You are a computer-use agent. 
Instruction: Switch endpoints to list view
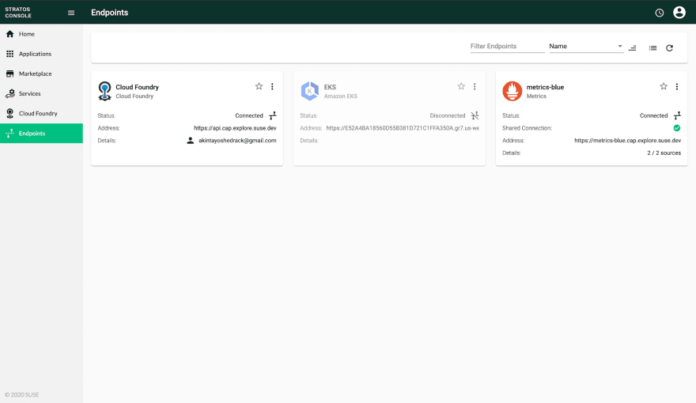(652, 48)
